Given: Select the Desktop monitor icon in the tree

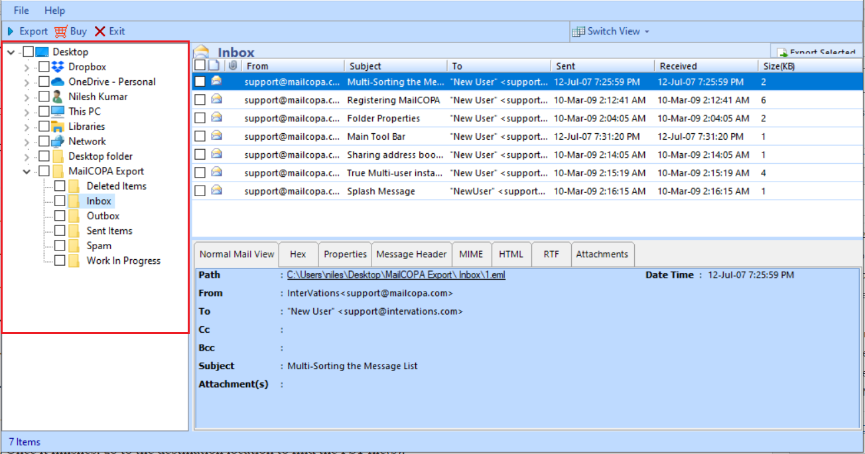Looking at the screenshot, I should coord(42,52).
